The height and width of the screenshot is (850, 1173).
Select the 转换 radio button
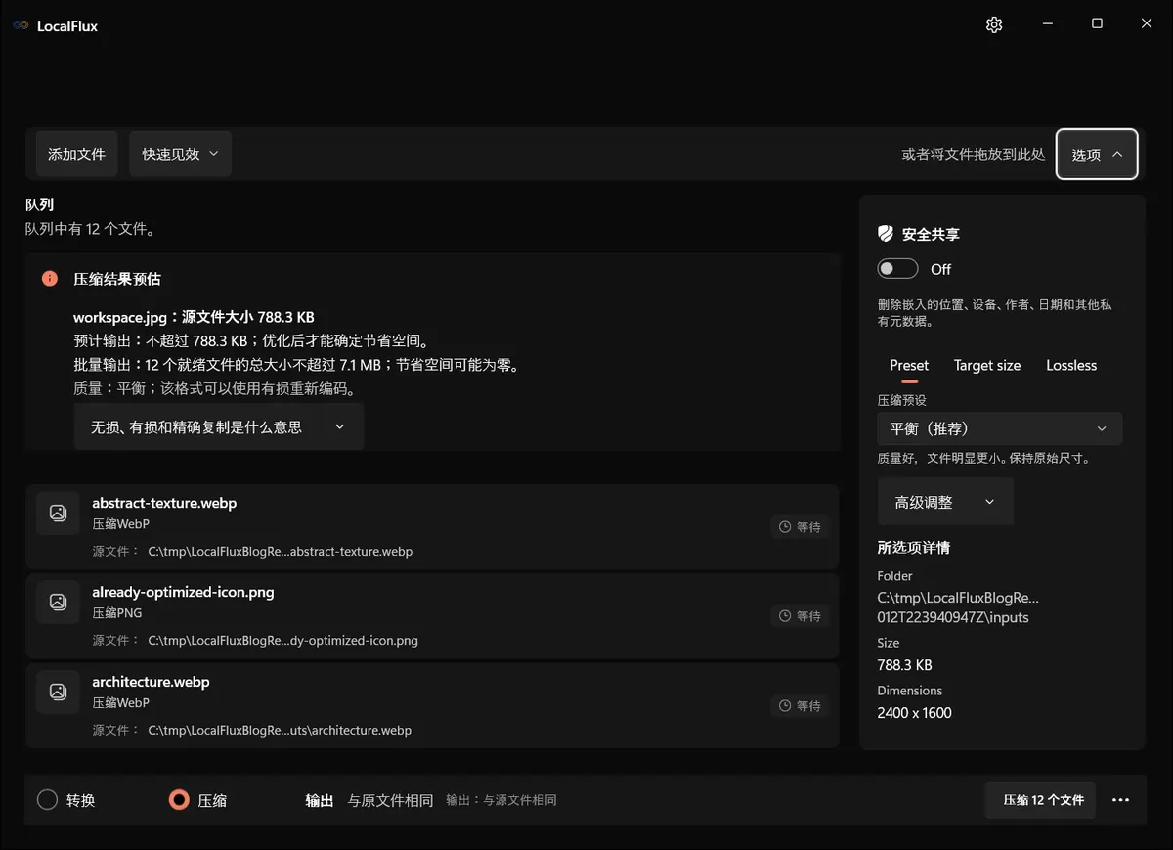47,800
